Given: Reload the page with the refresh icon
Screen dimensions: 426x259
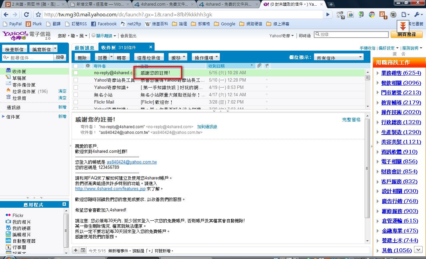Looking at the screenshot, I should click(27, 15).
